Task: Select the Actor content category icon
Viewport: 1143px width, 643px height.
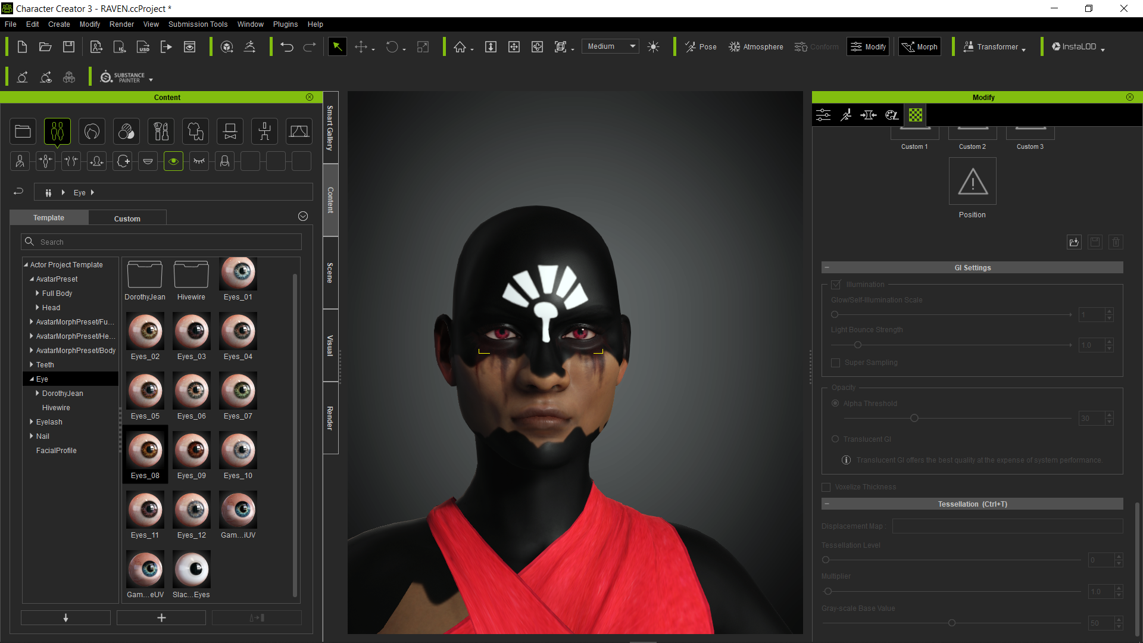Action: (x=57, y=132)
